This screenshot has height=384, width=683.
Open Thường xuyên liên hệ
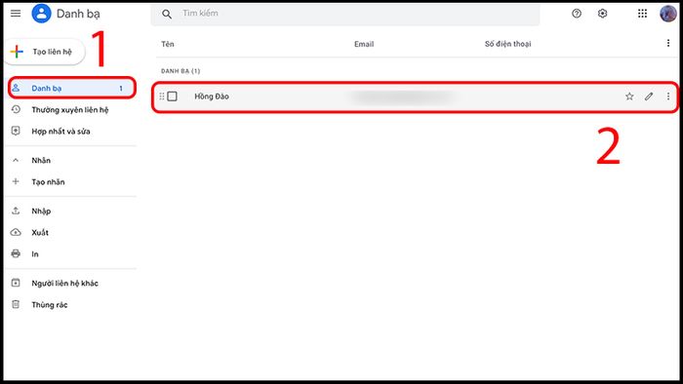click(x=70, y=109)
